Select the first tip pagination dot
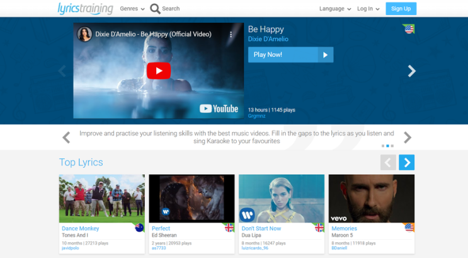 click(383, 146)
